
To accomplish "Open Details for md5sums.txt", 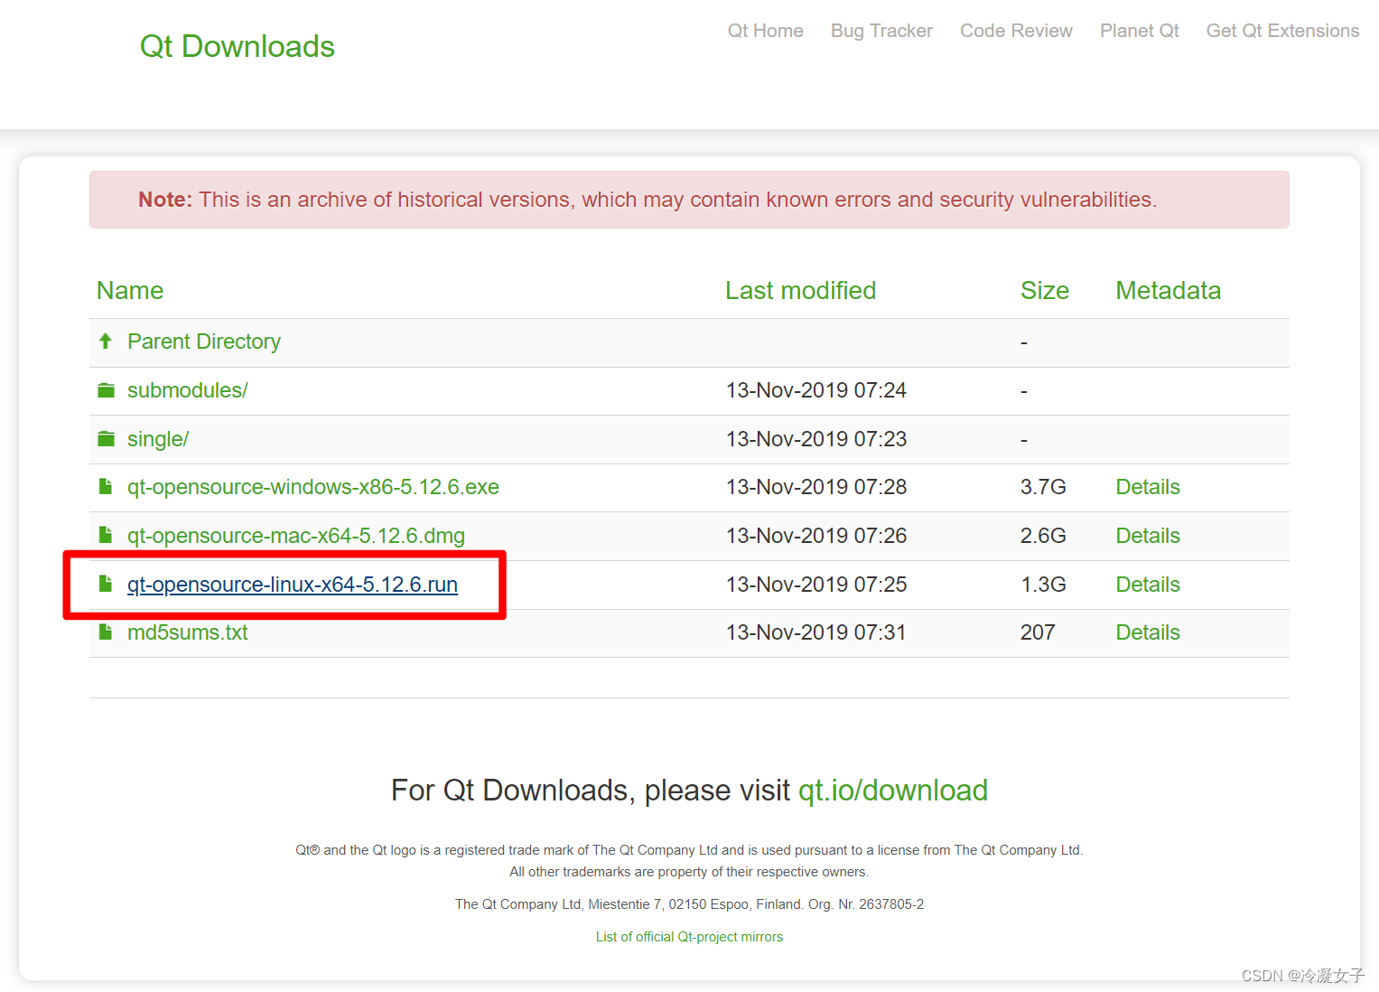I will (1147, 632).
